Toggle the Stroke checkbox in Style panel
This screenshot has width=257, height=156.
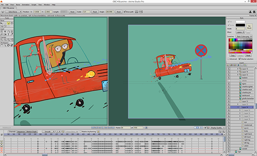228,25
